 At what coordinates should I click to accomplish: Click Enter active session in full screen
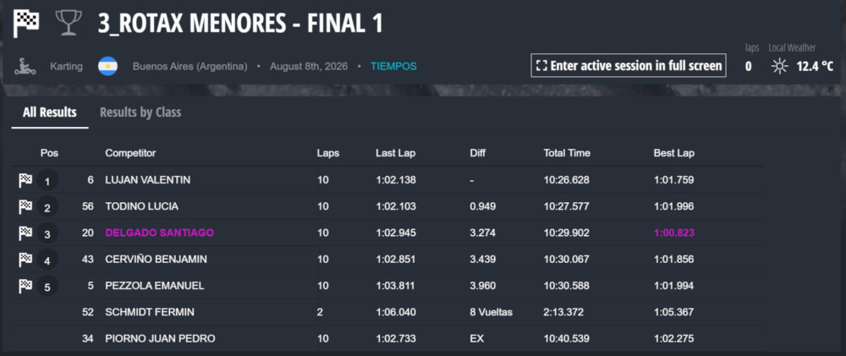pos(629,66)
